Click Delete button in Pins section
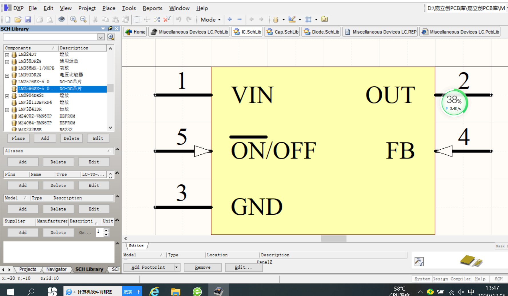Image resolution: width=508 pixels, height=296 pixels. [58, 186]
